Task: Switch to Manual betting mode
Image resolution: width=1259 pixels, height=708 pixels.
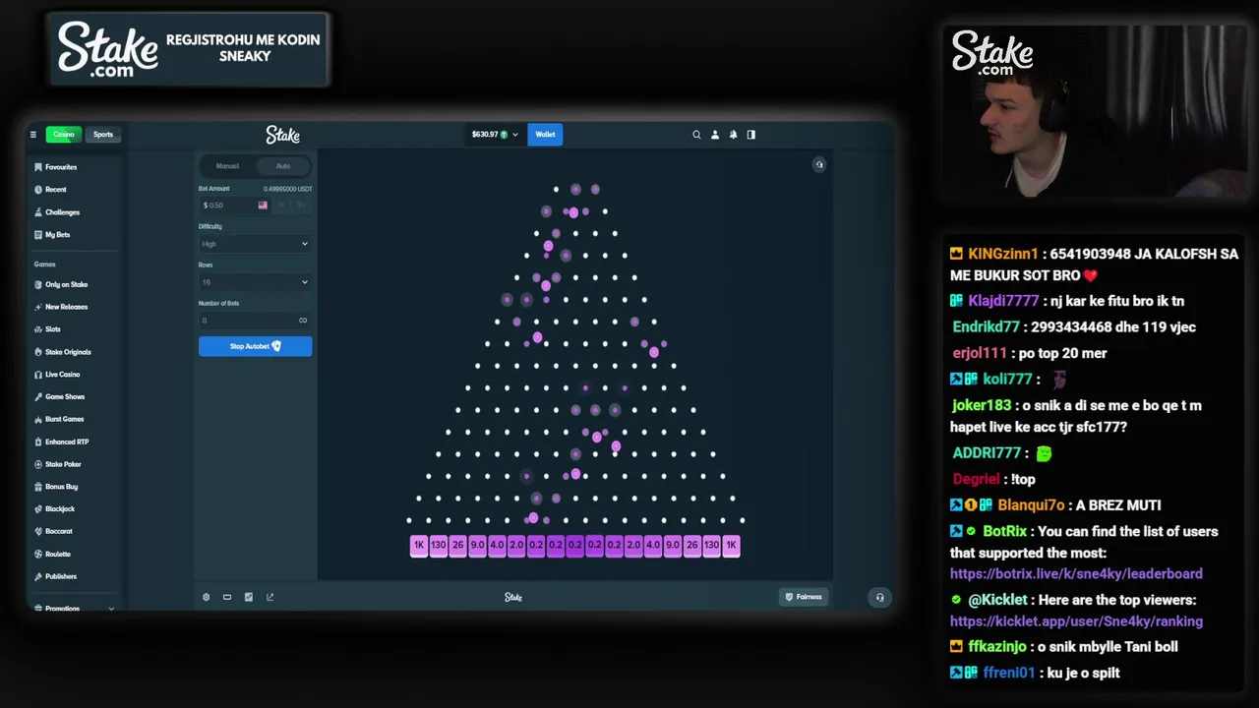Action: tap(227, 166)
